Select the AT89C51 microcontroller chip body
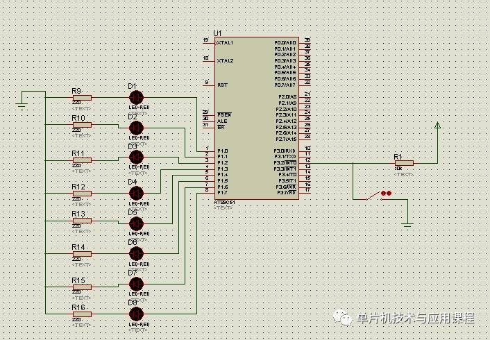 [x=255, y=118]
